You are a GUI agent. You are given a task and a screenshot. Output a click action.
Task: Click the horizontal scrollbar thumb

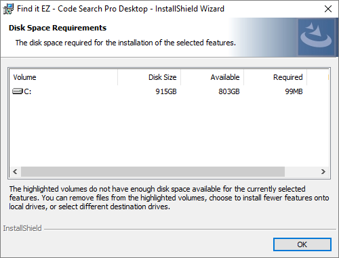point(153,172)
